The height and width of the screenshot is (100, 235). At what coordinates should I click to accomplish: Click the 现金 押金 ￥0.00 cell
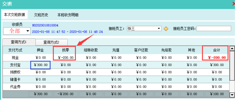41,58
